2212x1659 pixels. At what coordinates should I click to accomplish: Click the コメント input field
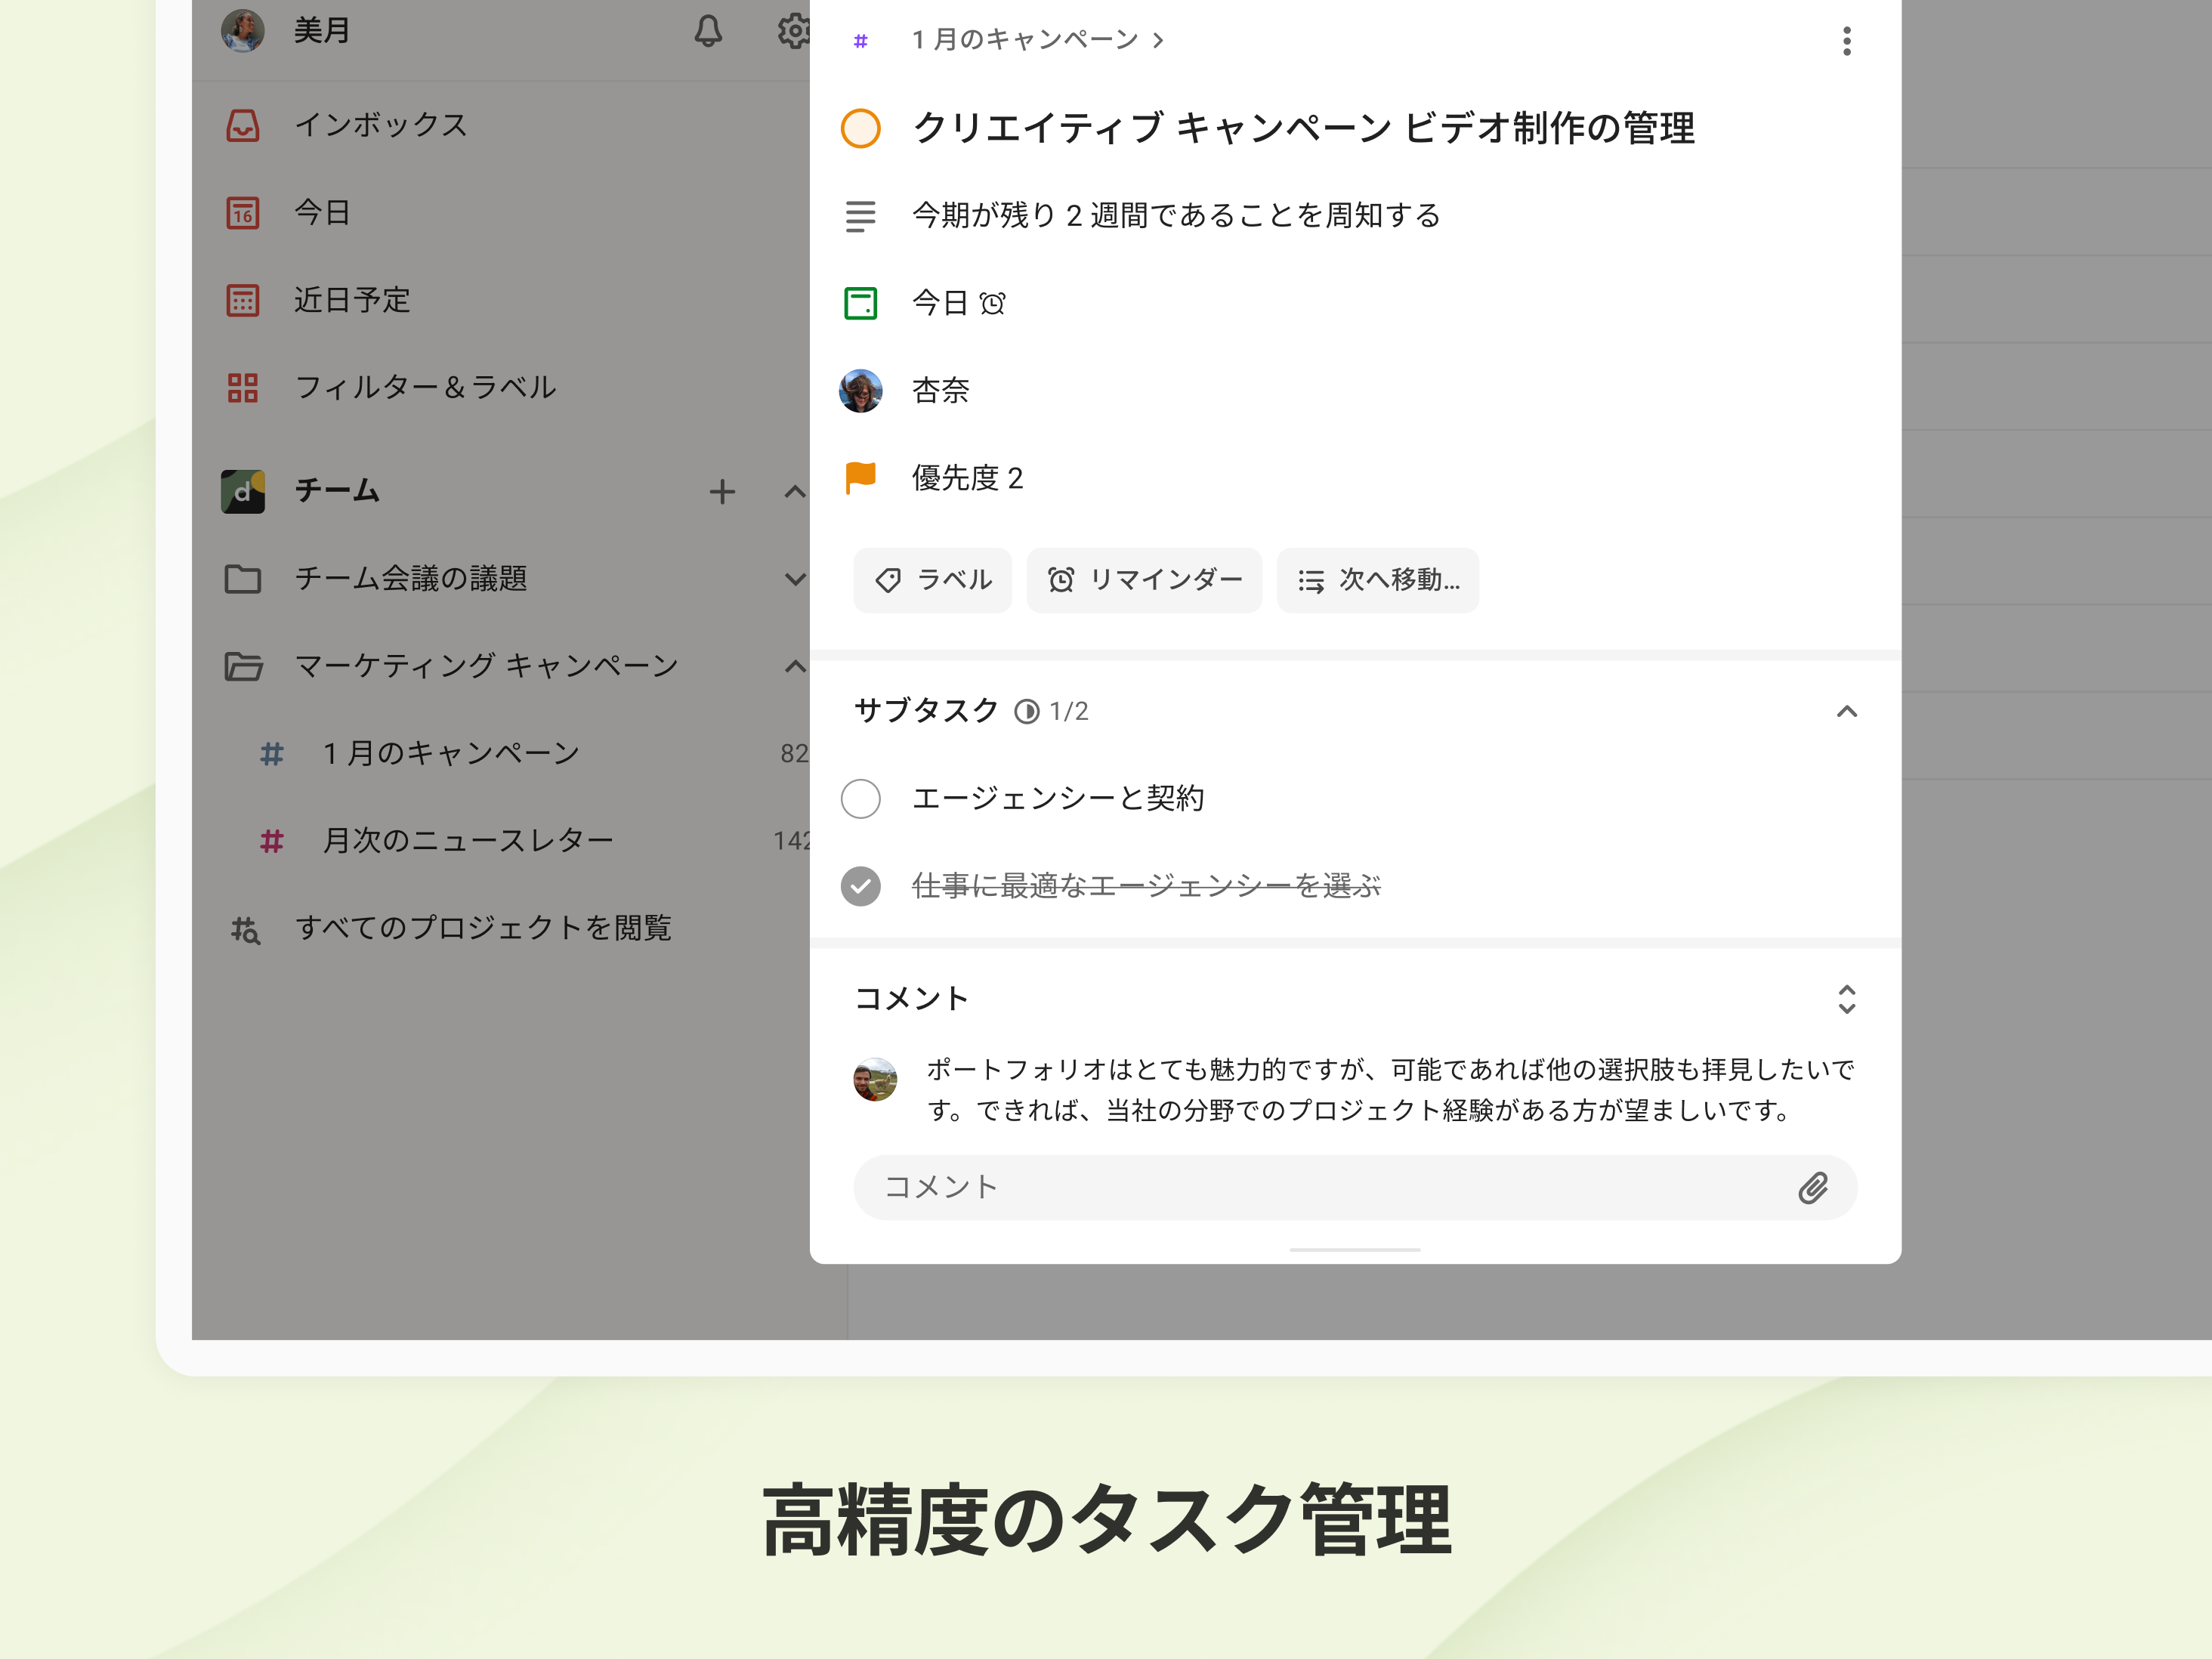click(1320, 1187)
